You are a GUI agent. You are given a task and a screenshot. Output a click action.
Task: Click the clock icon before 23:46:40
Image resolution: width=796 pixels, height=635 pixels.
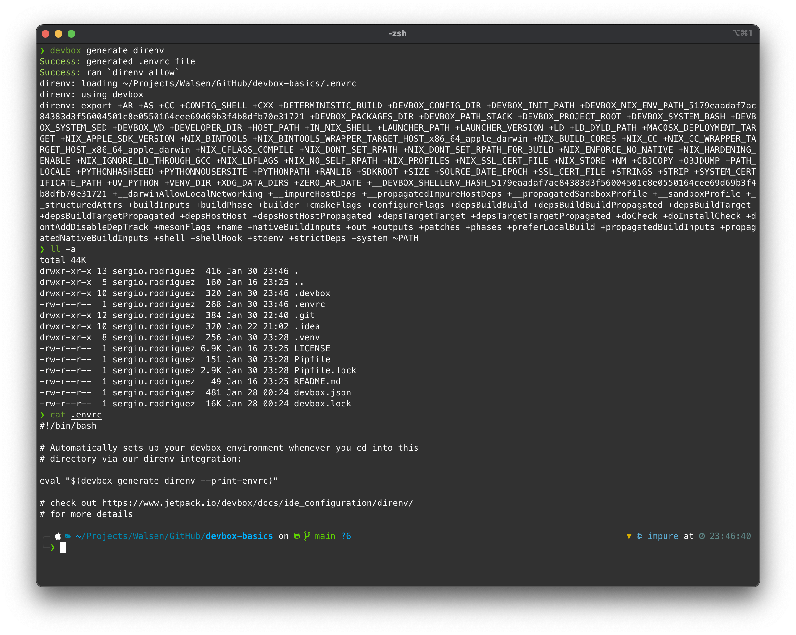click(x=702, y=536)
